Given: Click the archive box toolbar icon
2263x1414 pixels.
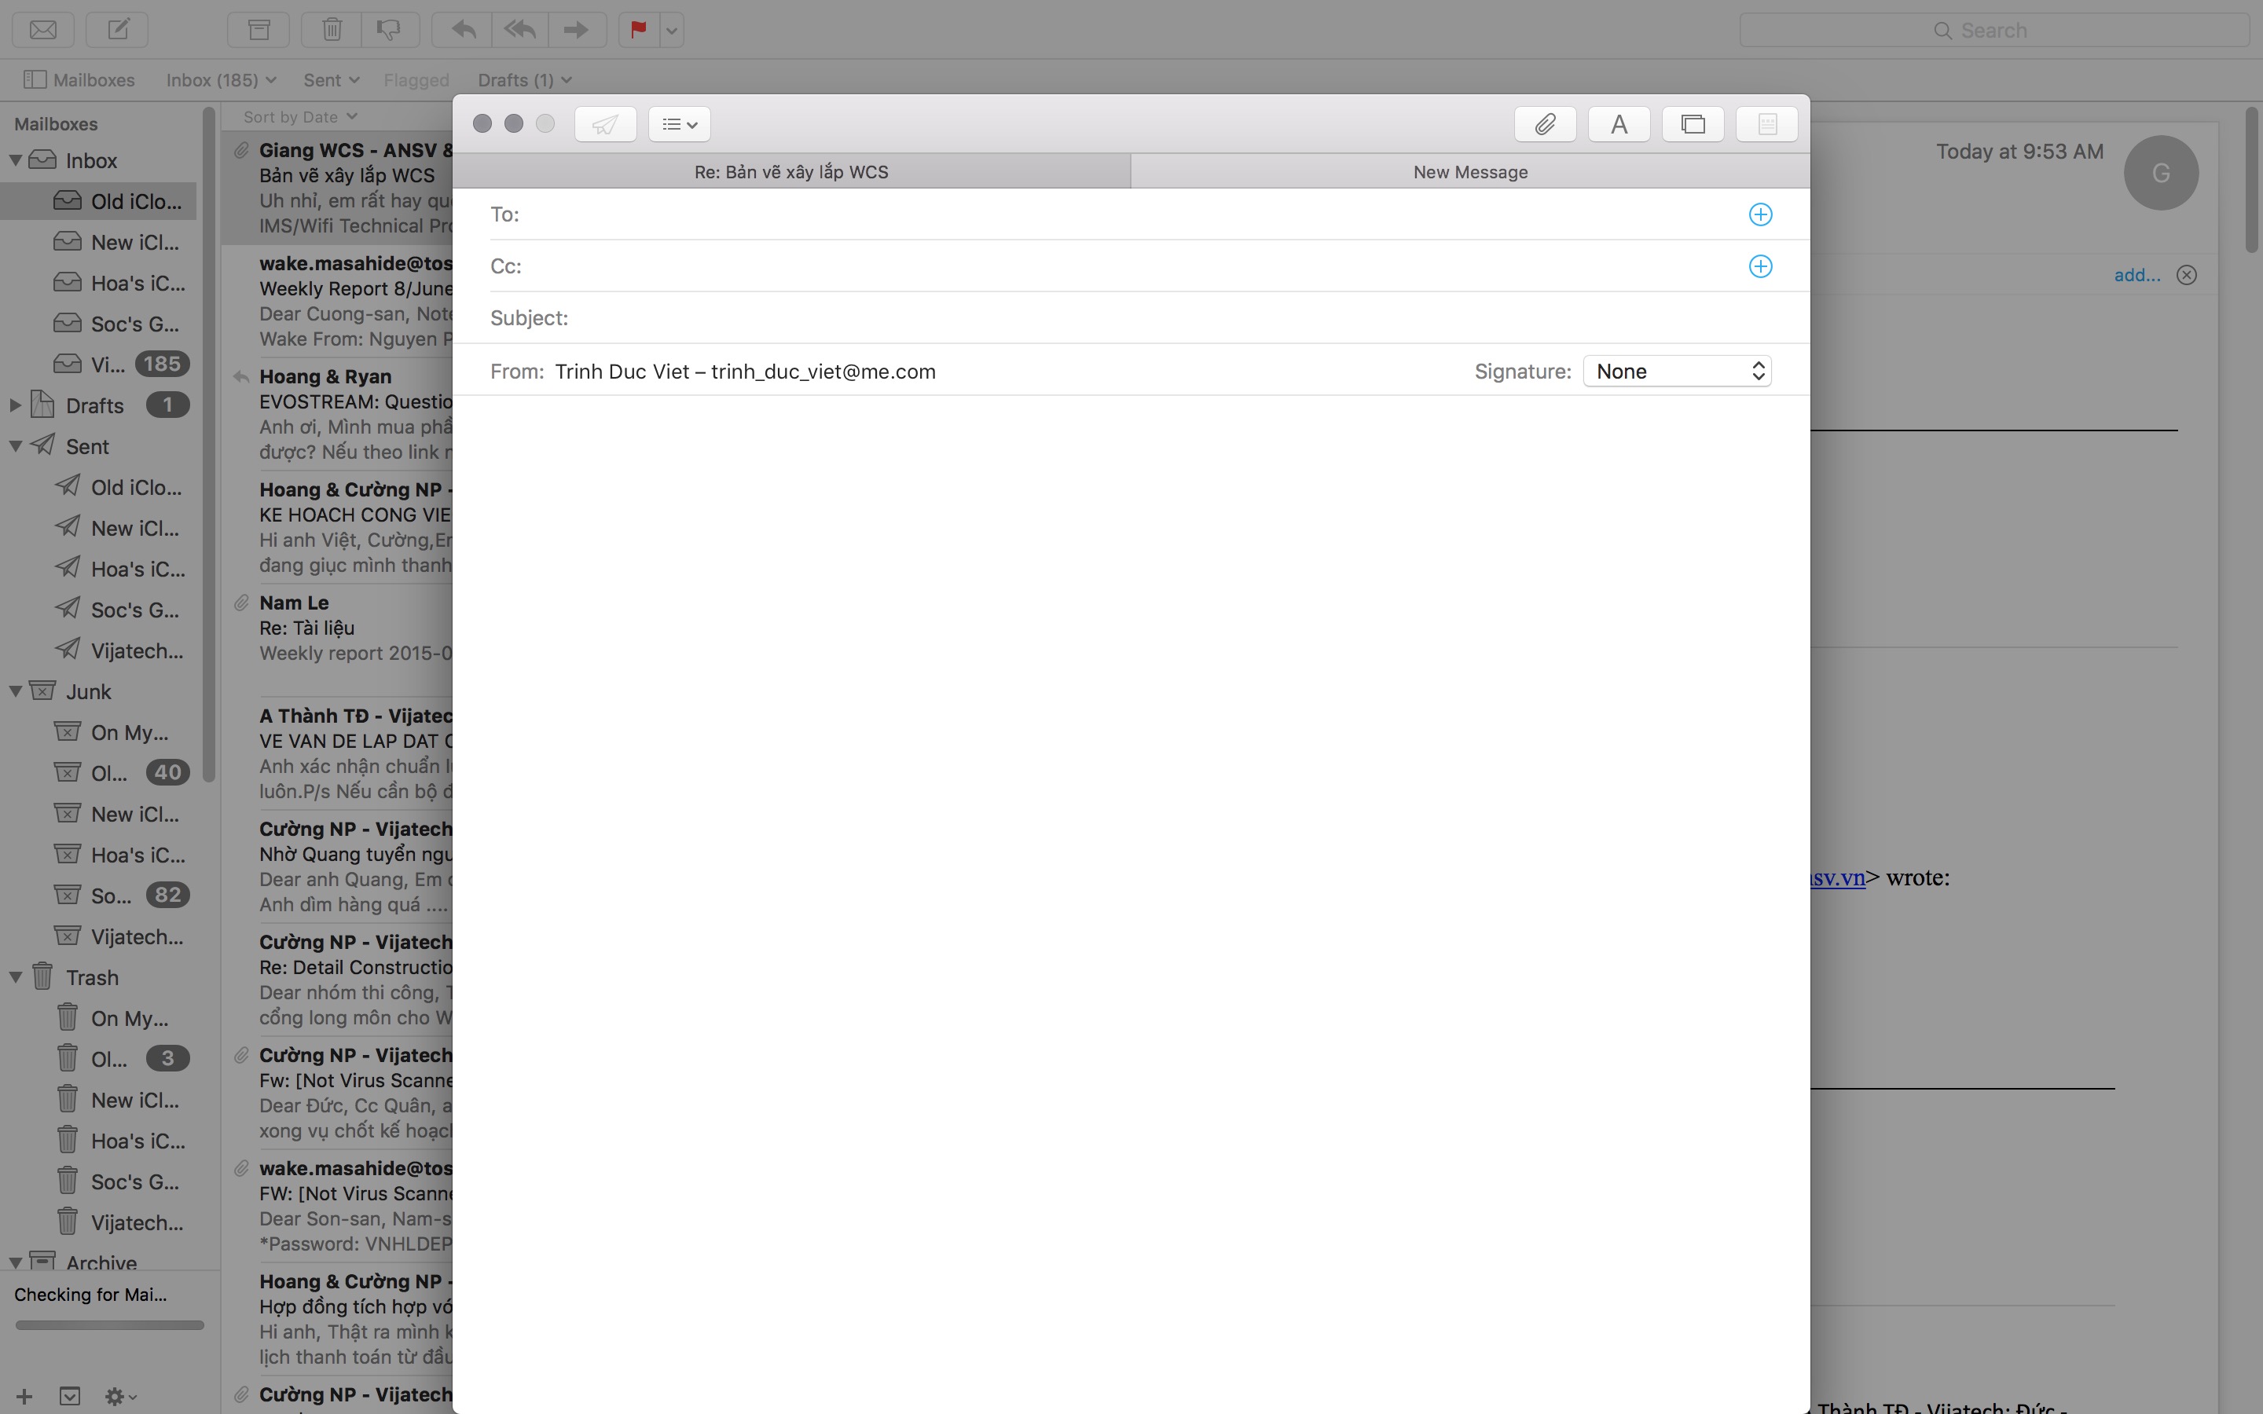Looking at the screenshot, I should click(259, 30).
